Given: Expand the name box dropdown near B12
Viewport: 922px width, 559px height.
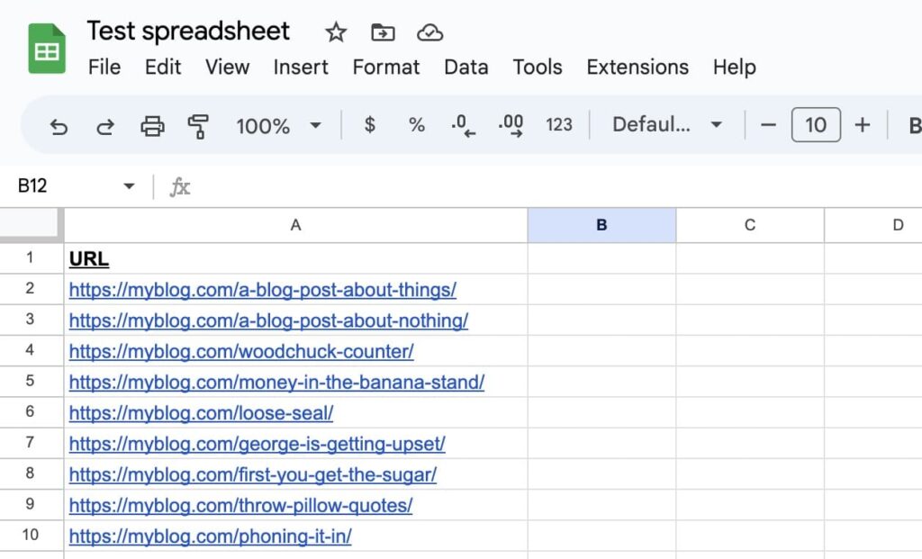Looking at the screenshot, I should (x=129, y=185).
